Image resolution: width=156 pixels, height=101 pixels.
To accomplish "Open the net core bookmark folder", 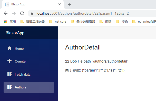I will point(58,22).
